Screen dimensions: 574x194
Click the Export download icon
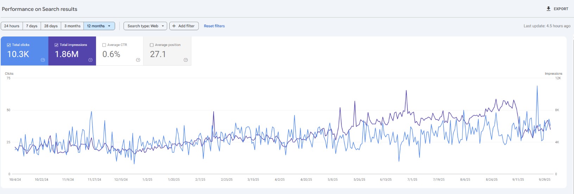click(548, 9)
